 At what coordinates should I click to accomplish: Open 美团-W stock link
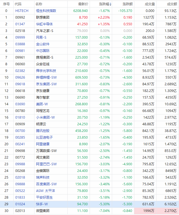coord(42,104)
